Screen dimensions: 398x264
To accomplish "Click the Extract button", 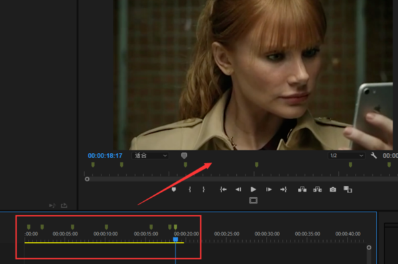I will pyautogui.click(x=317, y=189).
